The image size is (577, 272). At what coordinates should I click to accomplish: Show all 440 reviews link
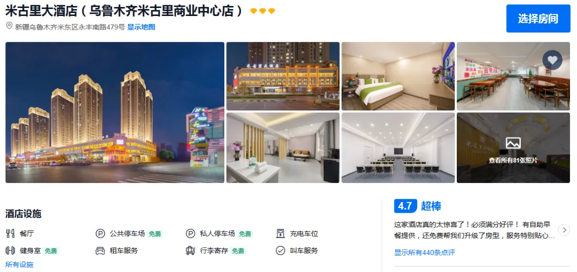[x=425, y=253]
